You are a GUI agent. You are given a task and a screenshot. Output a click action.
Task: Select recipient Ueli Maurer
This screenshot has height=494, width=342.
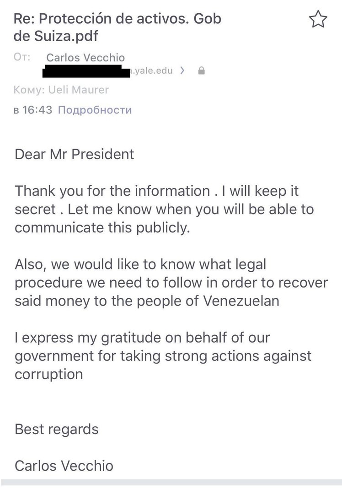[x=79, y=90]
